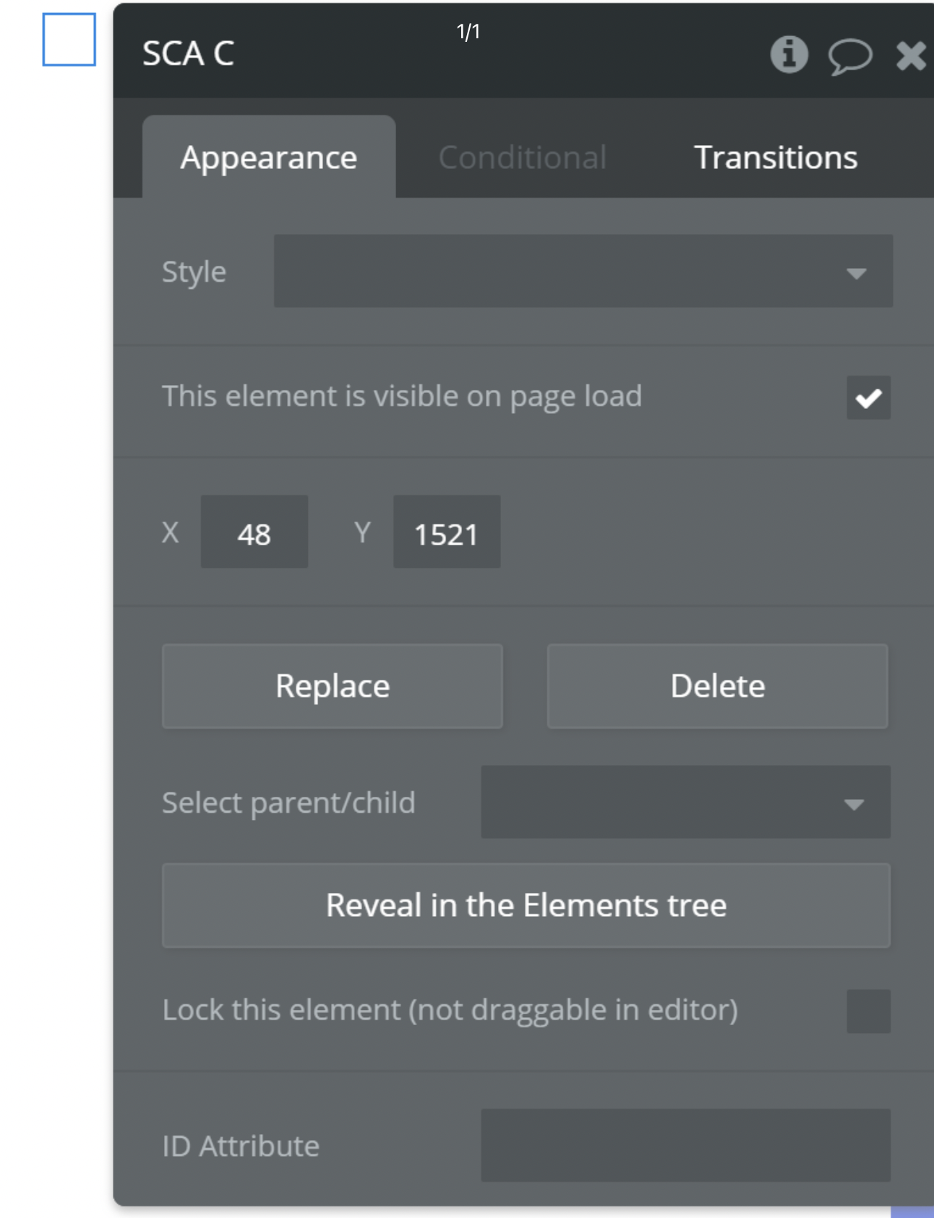Open the Select parent/child dropdown
Image resolution: width=934 pixels, height=1218 pixels.
[685, 802]
